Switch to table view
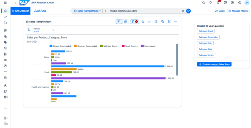Screen dimensions: 251x128 pyautogui.click(x=125, y=22)
